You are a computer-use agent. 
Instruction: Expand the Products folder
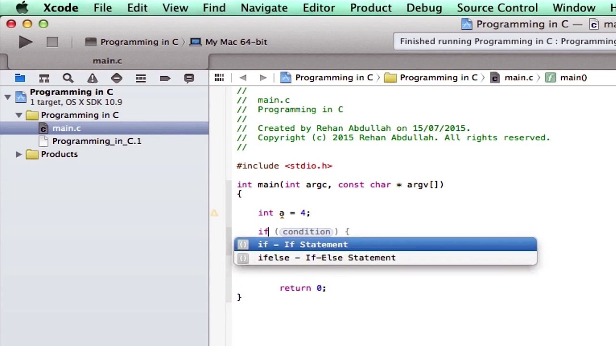click(x=18, y=154)
